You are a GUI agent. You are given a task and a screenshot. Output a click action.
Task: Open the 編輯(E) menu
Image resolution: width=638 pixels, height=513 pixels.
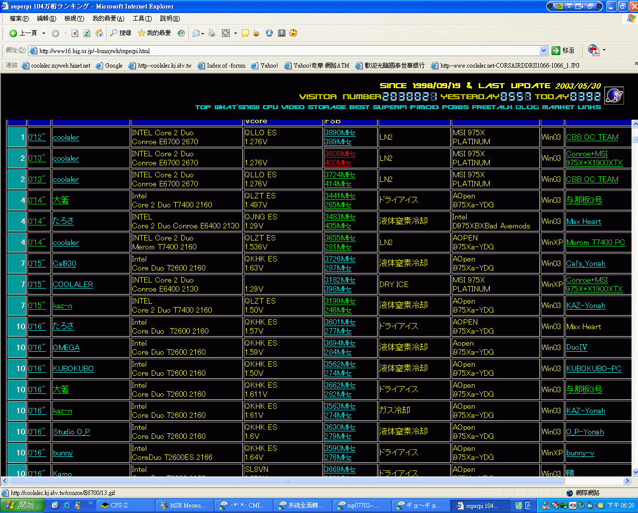coord(46,19)
